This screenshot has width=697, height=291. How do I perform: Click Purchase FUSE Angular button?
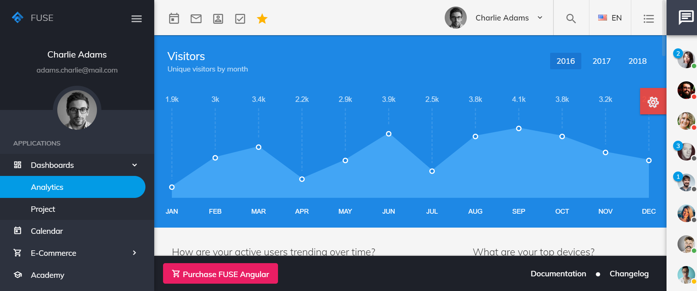tap(220, 274)
